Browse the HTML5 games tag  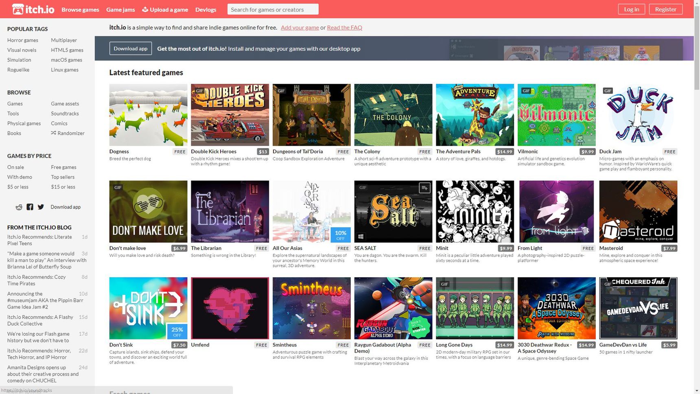click(67, 50)
